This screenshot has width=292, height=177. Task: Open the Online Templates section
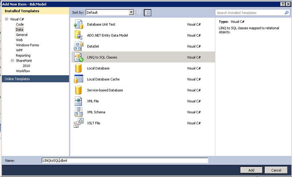coord(35,79)
